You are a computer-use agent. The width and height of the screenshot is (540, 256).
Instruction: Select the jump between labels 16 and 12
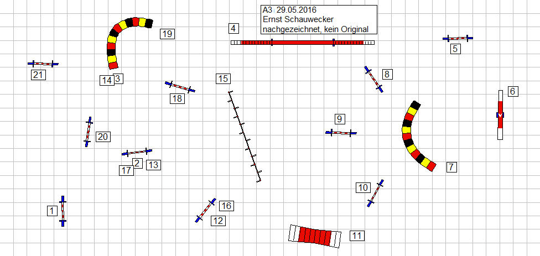click(205, 210)
